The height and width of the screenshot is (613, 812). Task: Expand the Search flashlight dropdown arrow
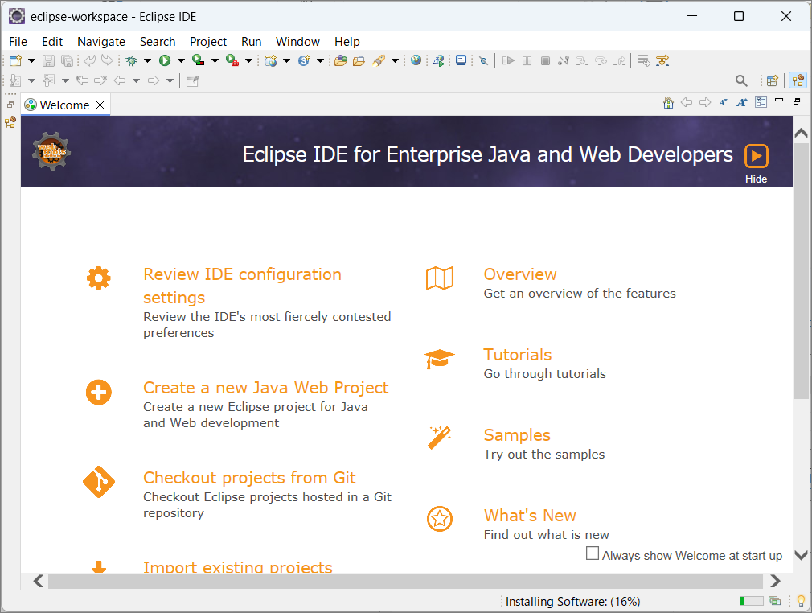click(x=395, y=60)
